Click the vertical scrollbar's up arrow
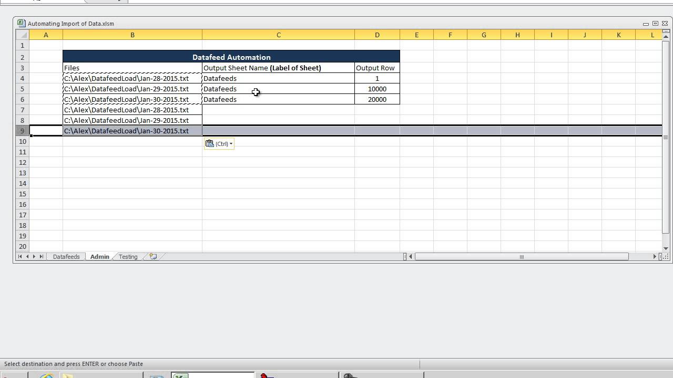The image size is (673, 378). click(665, 37)
